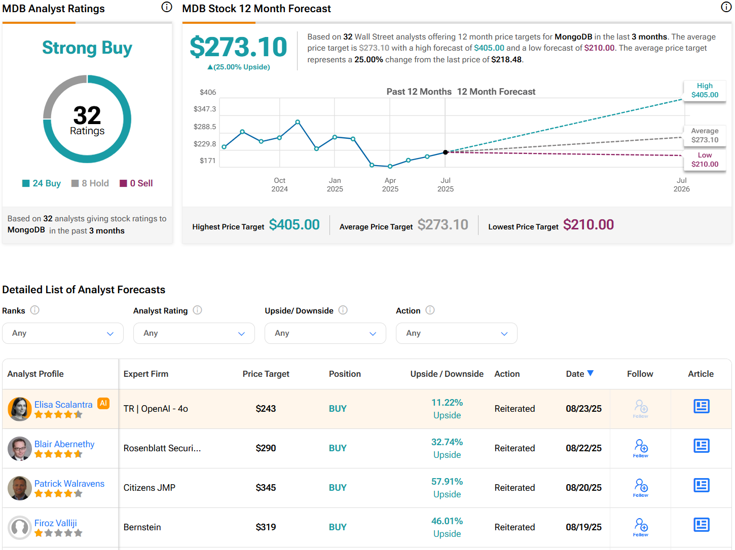Open Patrick Walravens analyst profile
The width and height of the screenshot is (735, 550).
[69, 483]
